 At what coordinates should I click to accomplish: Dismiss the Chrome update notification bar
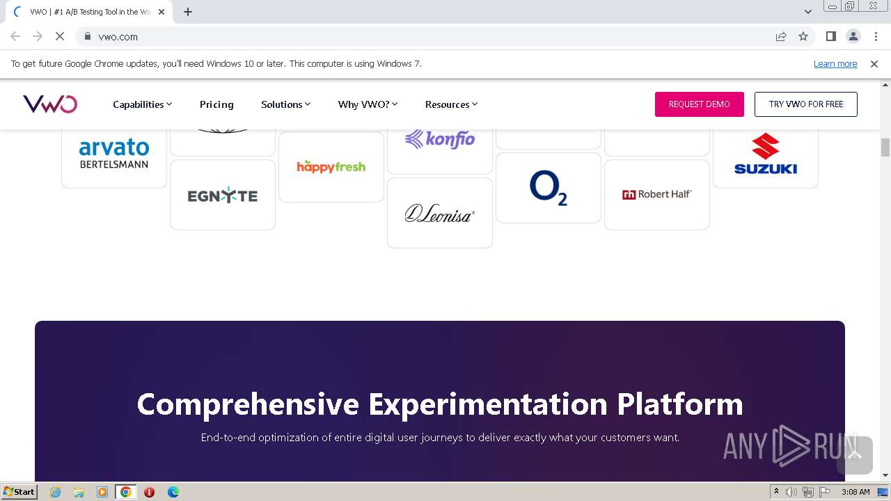(x=874, y=63)
